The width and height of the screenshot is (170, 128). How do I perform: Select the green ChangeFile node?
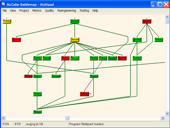46,58
